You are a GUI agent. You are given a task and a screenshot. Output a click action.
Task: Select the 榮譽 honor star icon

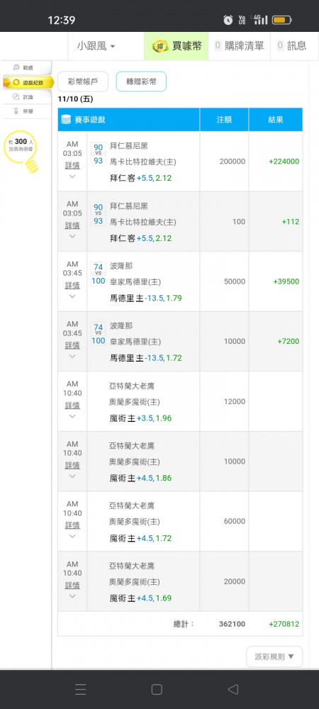pyautogui.click(x=16, y=111)
